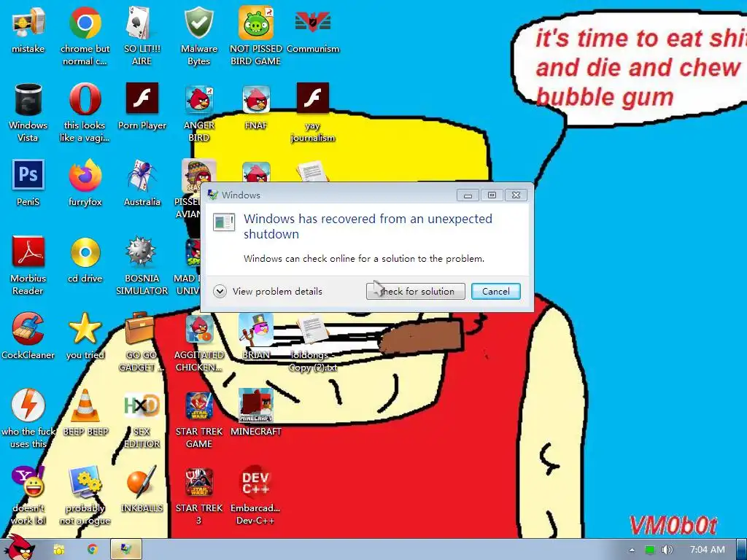The image size is (747, 560).
Task: Launch Chrome from the taskbar
Action: pos(93,550)
